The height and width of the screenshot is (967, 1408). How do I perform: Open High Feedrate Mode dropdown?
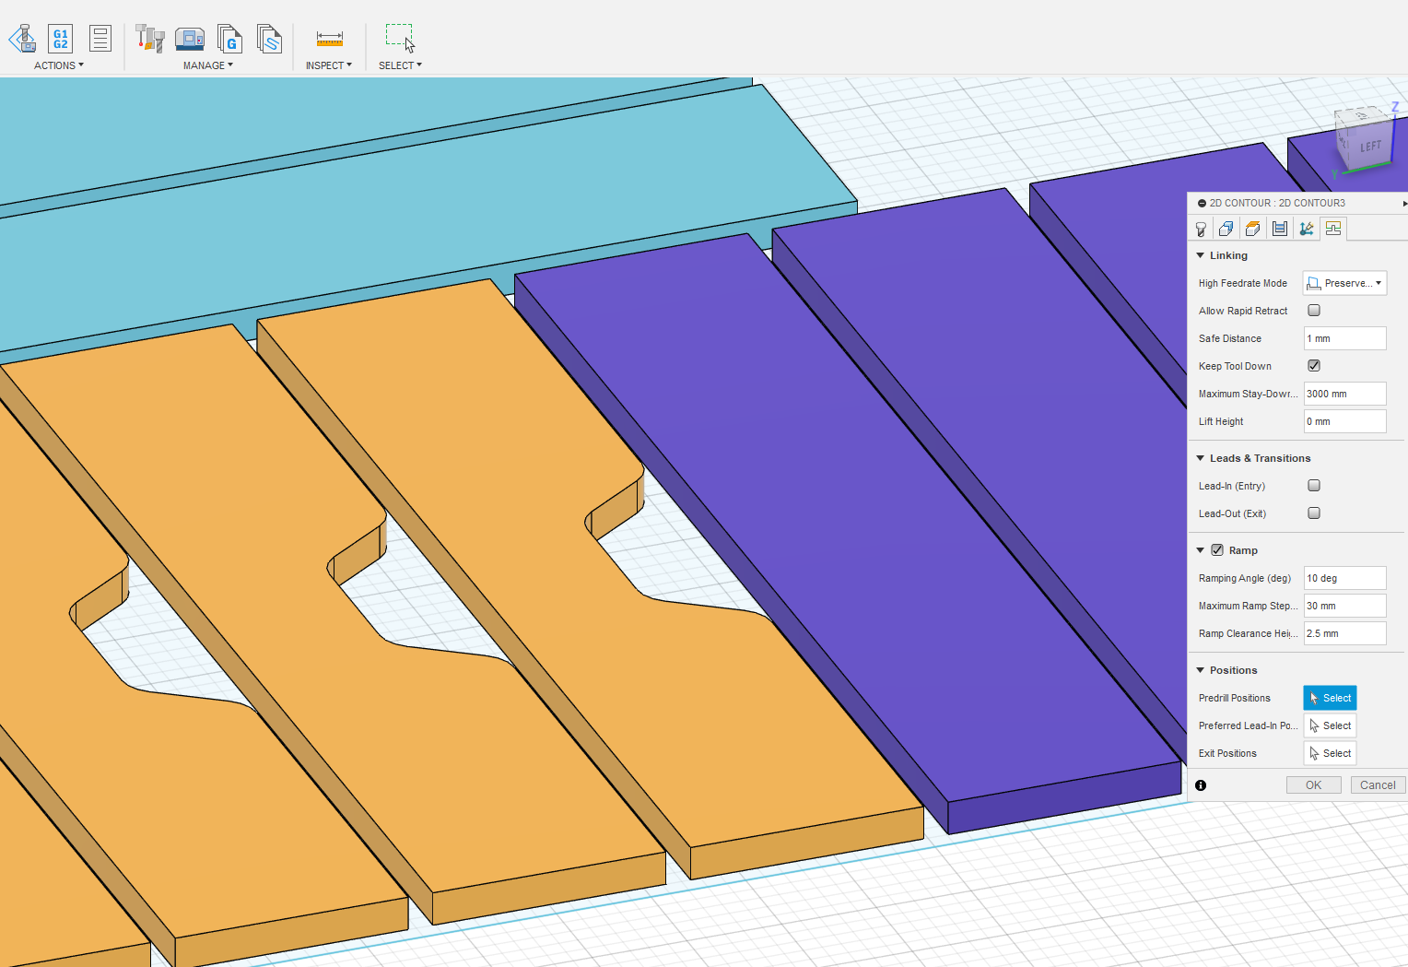[1344, 283]
